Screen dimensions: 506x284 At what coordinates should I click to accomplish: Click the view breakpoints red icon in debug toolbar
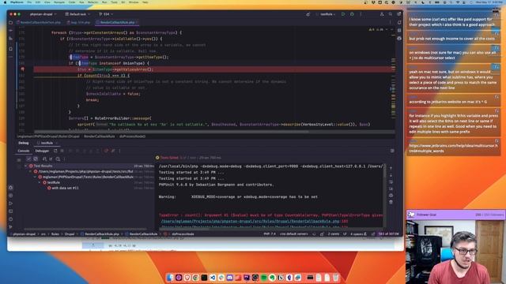tap(106, 151)
